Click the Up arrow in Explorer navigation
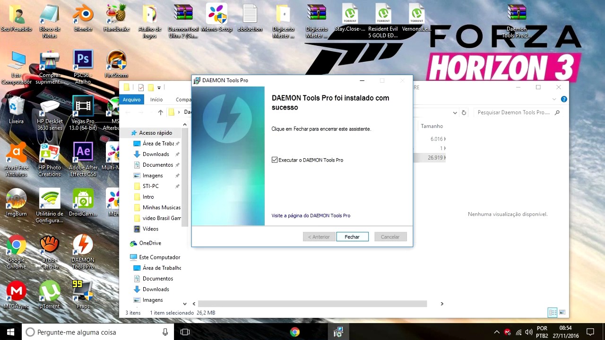This screenshot has width=605, height=340. click(160, 112)
